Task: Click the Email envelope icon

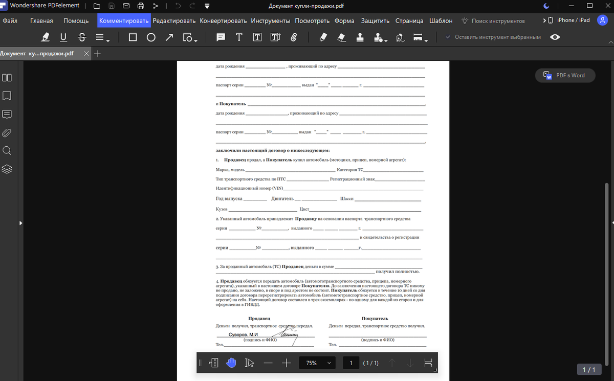Action: coord(126,6)
